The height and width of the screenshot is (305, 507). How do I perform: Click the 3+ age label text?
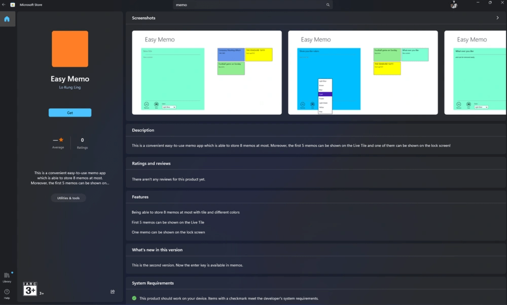point(42,293)
